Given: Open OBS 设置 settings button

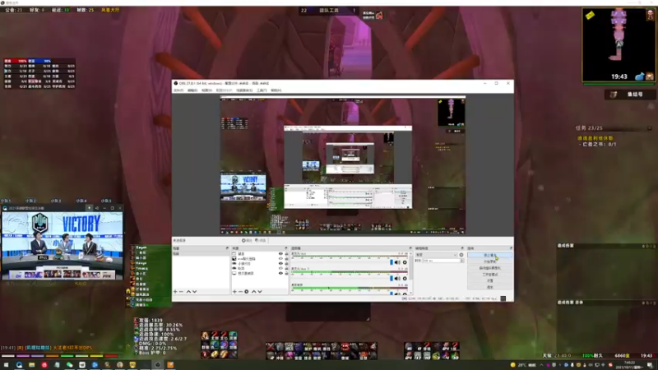Looking at the screenshot, I should coord(489,280).
